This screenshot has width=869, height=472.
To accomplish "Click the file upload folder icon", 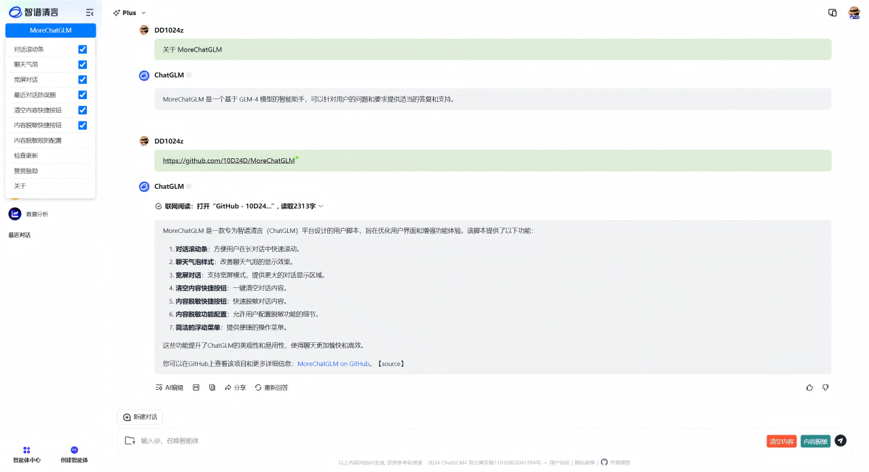I will 130,441.
